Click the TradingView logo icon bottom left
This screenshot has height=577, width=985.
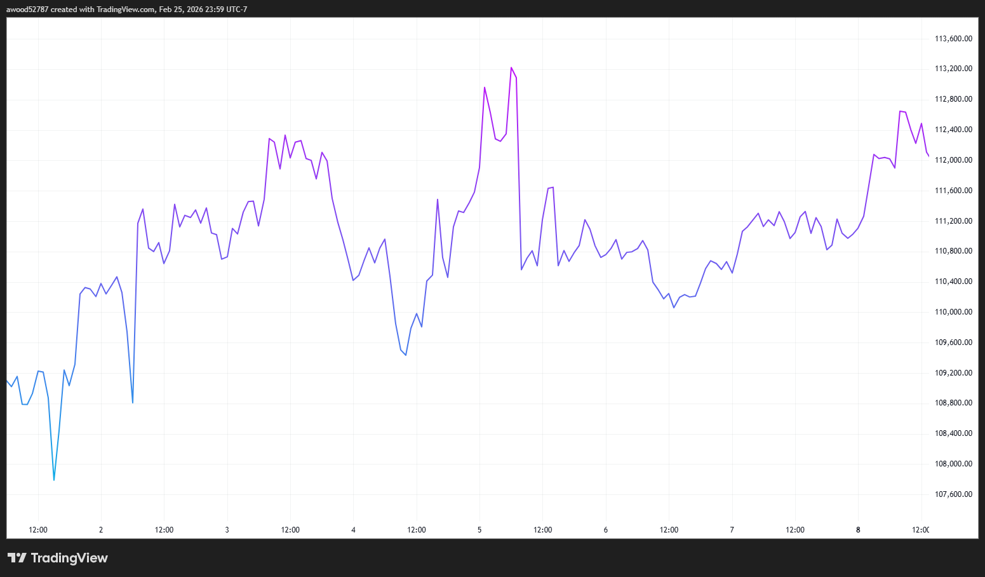[18, 558]
